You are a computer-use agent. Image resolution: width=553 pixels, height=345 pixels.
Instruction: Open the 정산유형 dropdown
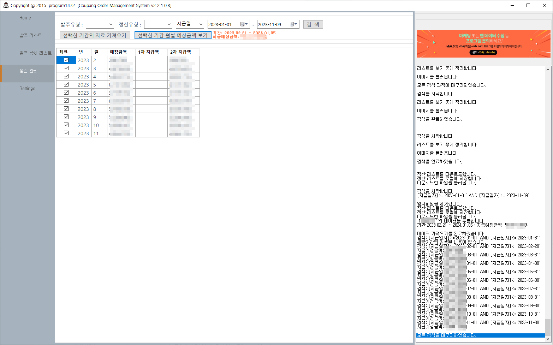click(x=158, y=24)
